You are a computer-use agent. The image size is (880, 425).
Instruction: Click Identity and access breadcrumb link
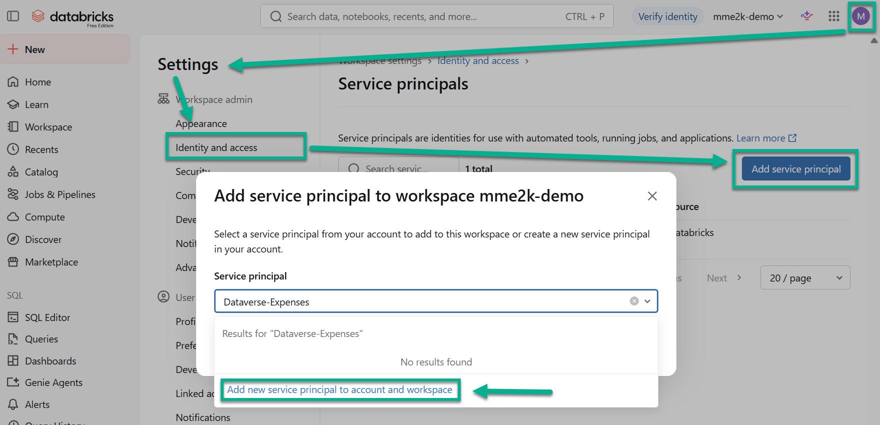coord(478,60)
